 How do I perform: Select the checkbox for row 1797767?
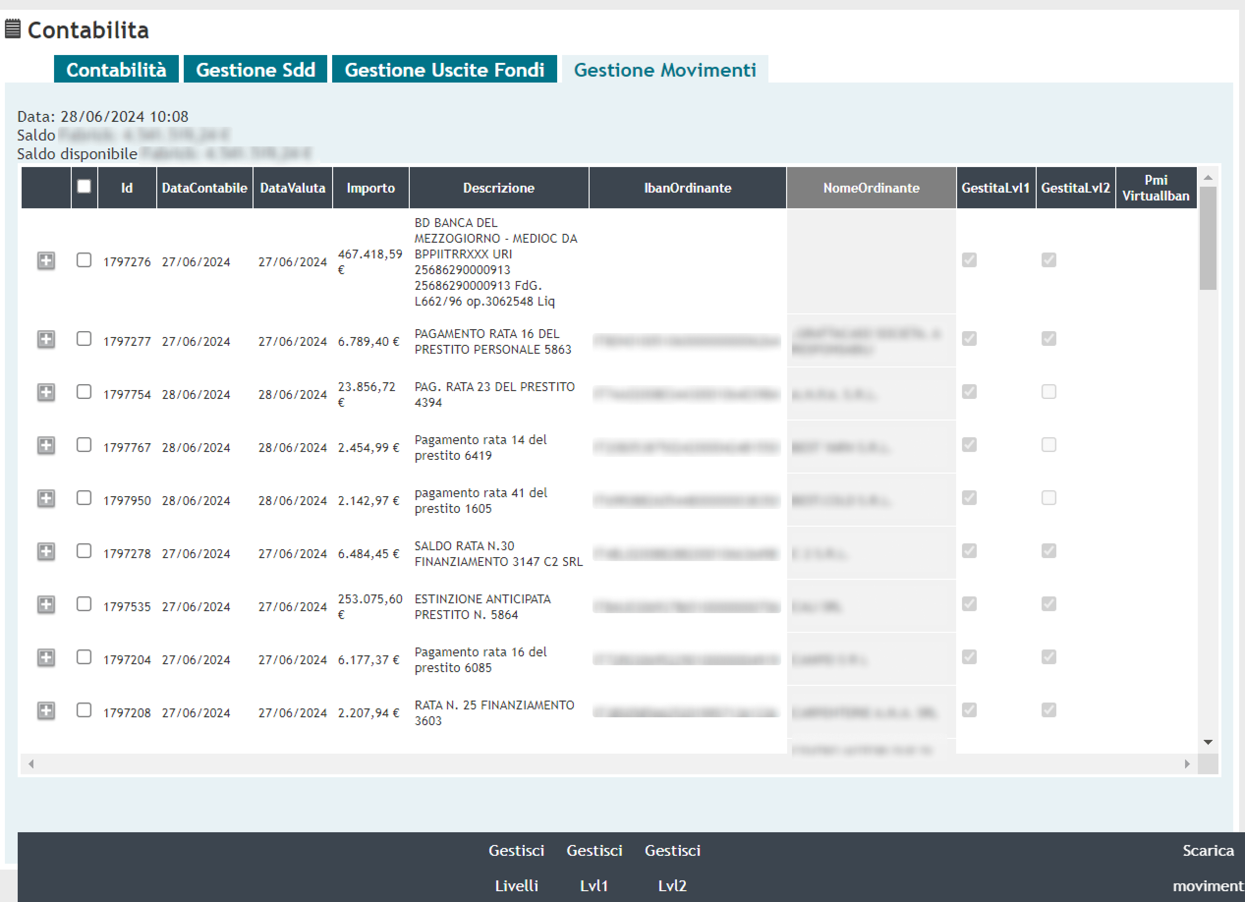84,445
